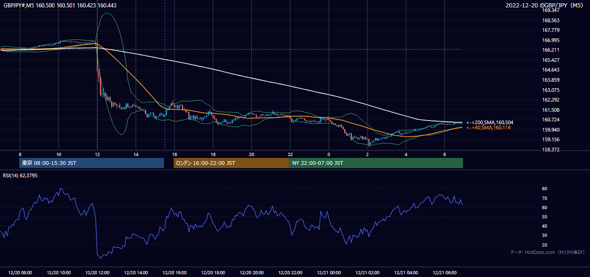The height and width of the screenshot is (277, 590).
Task: Click the price axis value 167.779
Action: [551, 30]
